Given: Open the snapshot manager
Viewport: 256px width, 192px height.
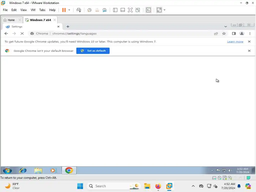Looking at the screenshot, I should click(104, 10).
